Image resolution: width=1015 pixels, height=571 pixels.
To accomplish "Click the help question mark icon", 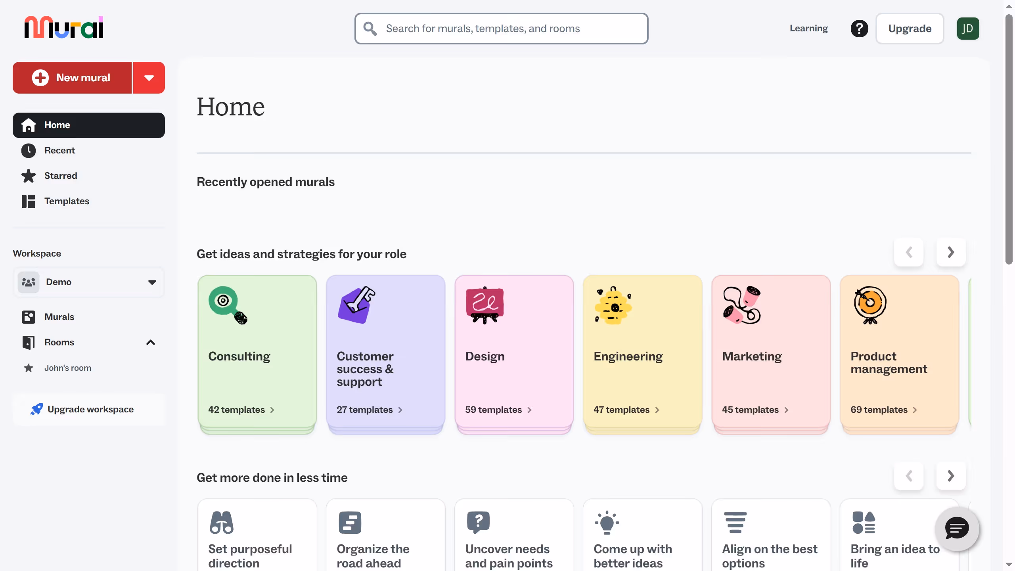I will [859, 29].
